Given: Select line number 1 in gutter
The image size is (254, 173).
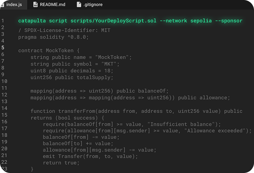Looking at the screenshot, I should click(x=3, y=21).
